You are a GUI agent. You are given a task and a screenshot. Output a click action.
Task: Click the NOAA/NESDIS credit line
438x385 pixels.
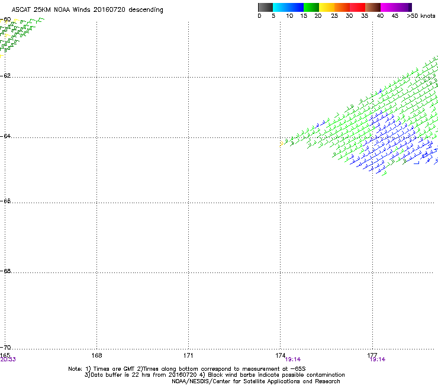coord(256,381)
